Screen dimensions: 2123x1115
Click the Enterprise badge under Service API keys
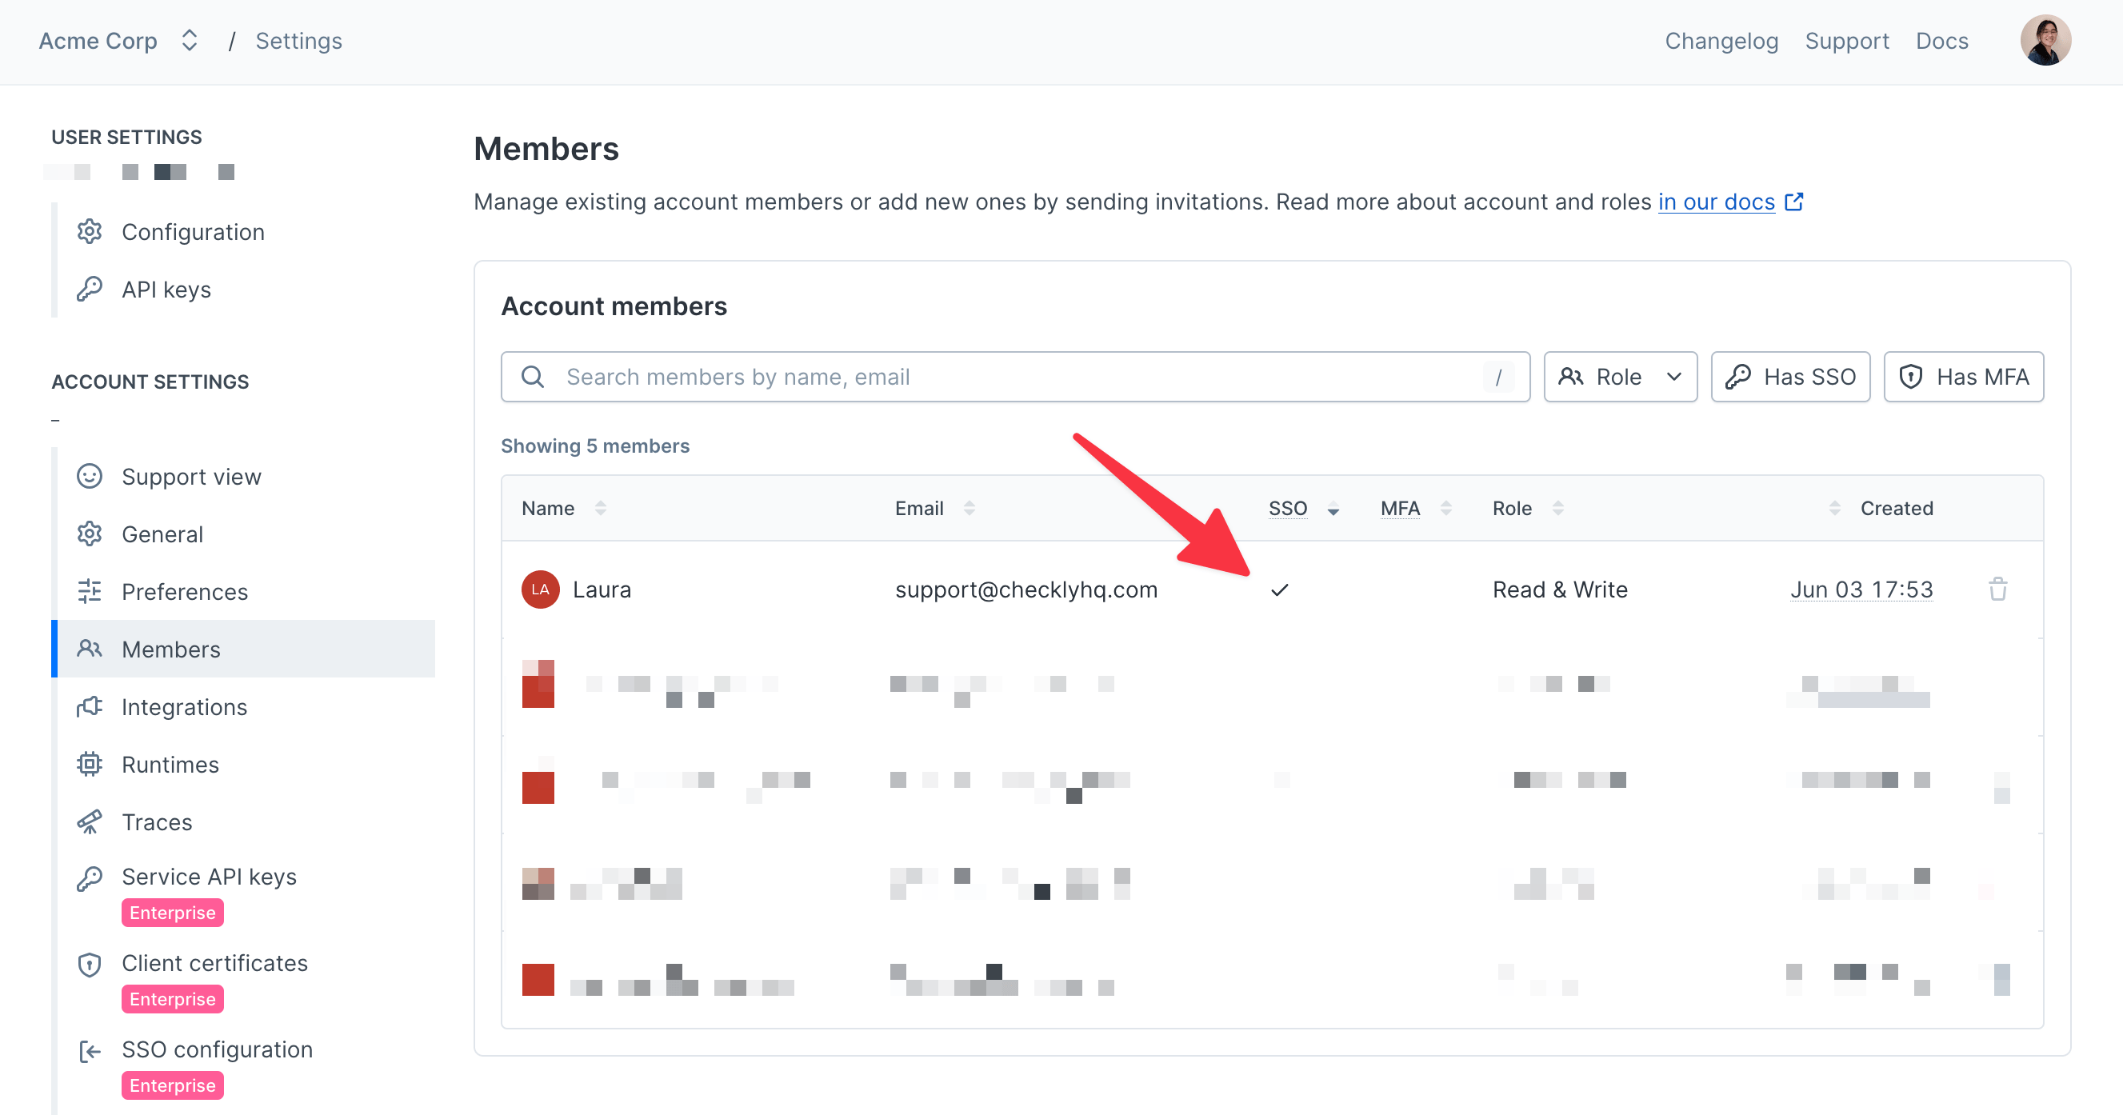pos(172,913)
